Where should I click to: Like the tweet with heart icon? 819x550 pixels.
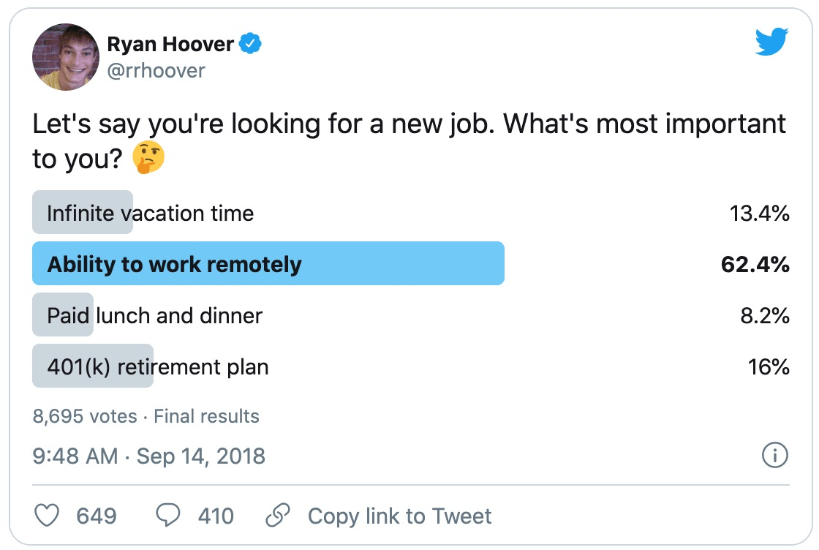tap(47, 516)
